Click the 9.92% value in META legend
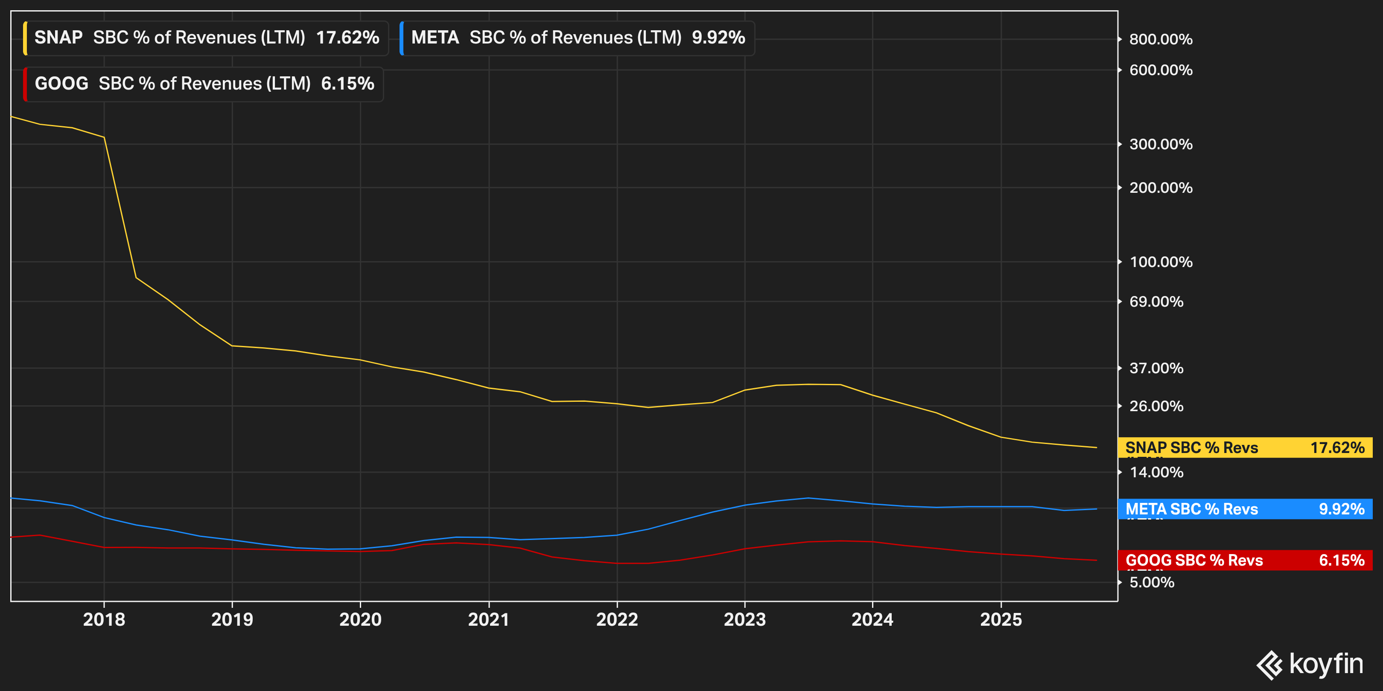 (718, 38)
